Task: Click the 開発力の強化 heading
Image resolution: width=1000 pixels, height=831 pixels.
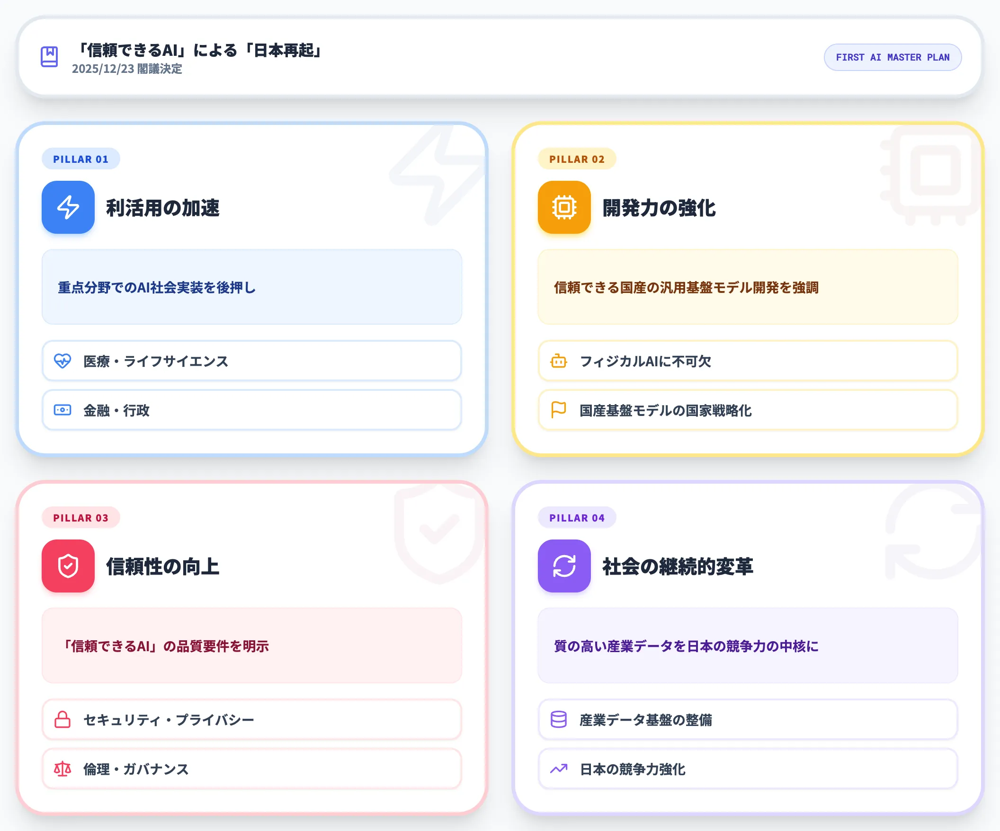Action: point(659,208)
